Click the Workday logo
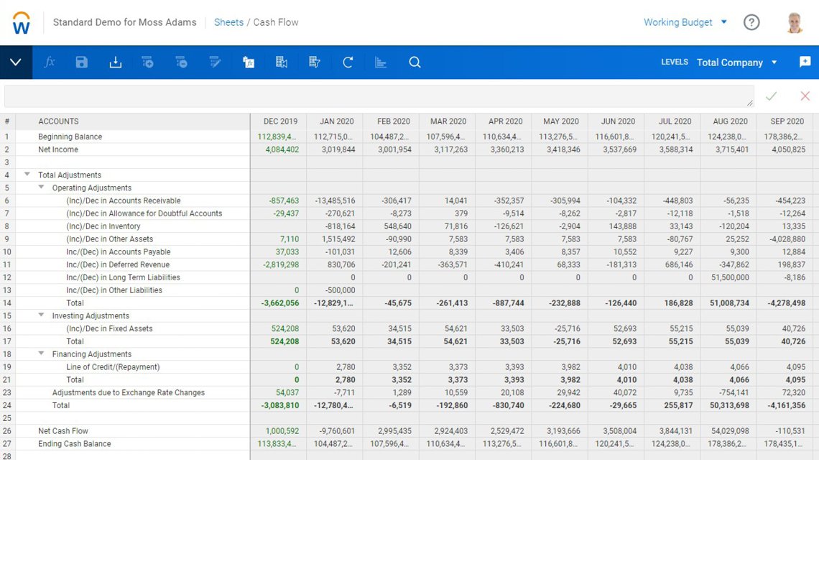The image size is (819, 582). [x=22, y=22]
